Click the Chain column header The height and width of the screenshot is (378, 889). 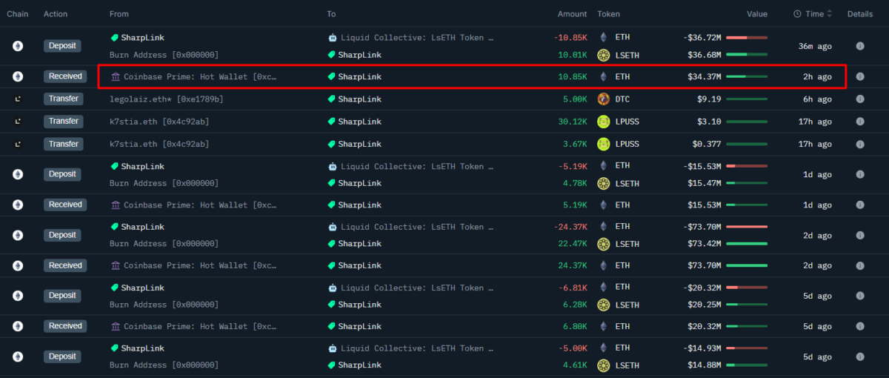tap(18, 14)
